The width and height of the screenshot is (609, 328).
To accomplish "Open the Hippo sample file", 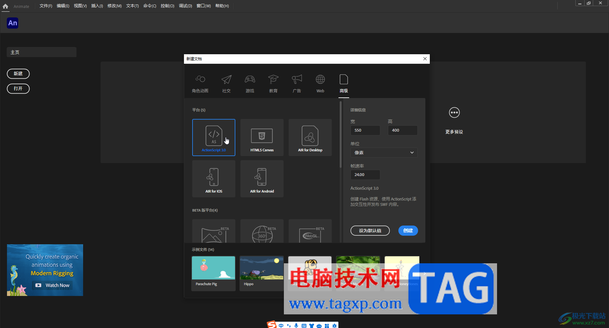I will (x=262, y=273).
